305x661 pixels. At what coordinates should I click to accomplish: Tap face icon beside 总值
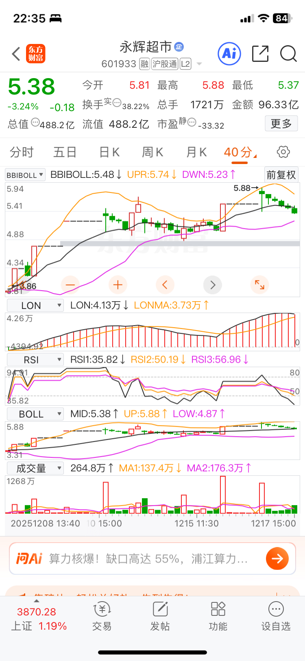[x=35, y=121]
